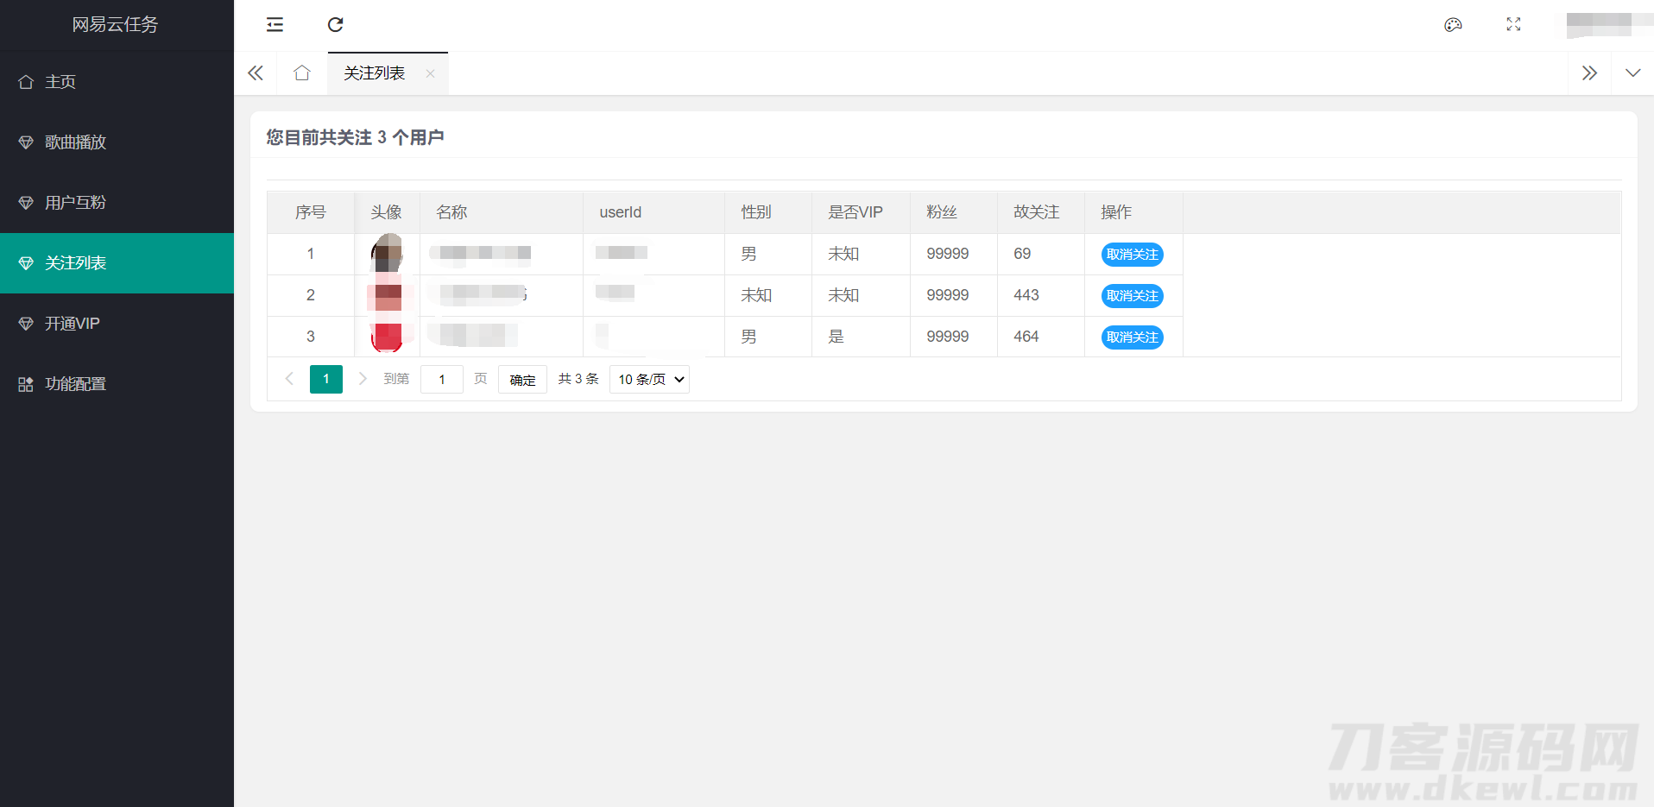
Task: Open 主页 in the sidebar
Action: 60,82
